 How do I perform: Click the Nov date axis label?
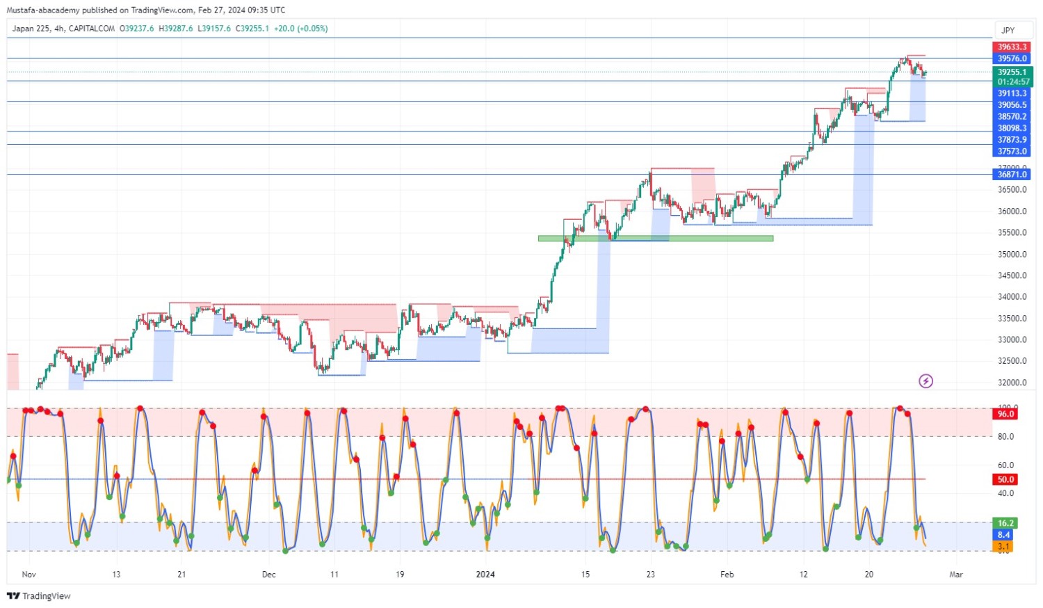click(29, 575)
